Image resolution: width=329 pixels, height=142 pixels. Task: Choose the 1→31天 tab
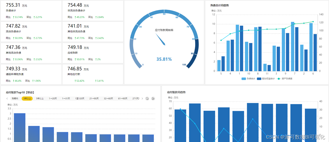pyautogui.click(x=66, y=98)
